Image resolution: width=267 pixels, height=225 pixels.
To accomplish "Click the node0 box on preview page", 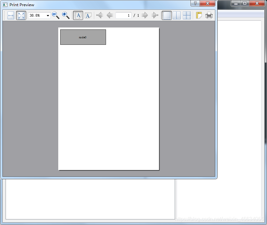I will click(x=83, y=37).
